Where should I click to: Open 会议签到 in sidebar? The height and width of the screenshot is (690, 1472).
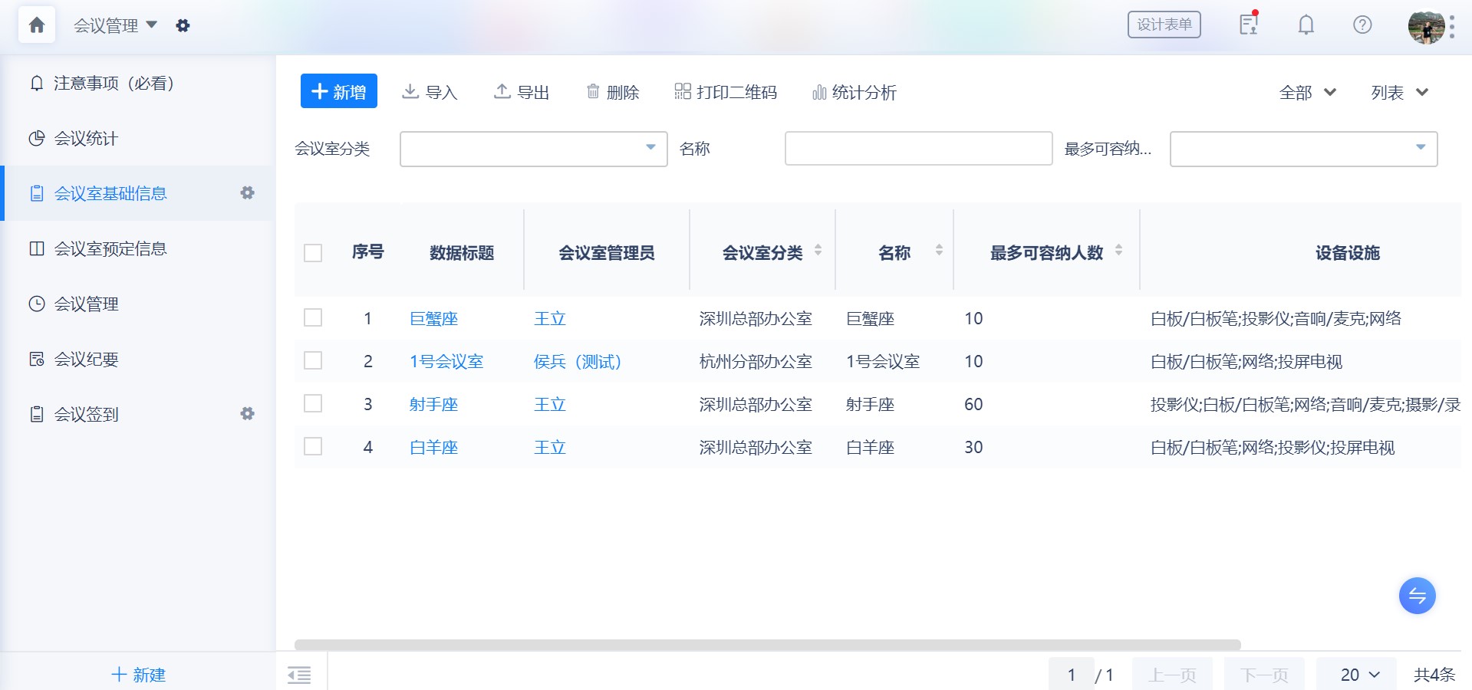pyautogui.click(x=138, y=414)
